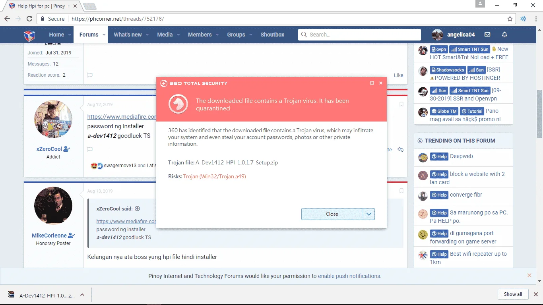Expand the Members dropdown arrow
The height and width of the screenshot is (305, 543).
[x=217, y=35]
